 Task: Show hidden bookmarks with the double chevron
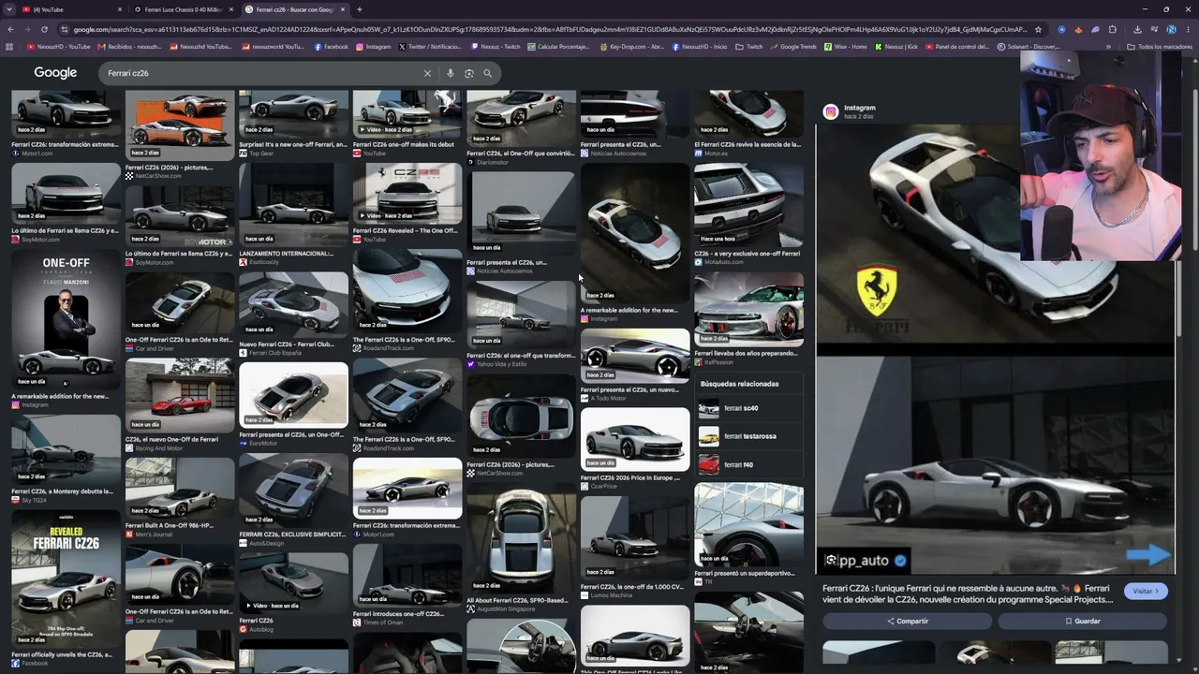(1108, 47)
